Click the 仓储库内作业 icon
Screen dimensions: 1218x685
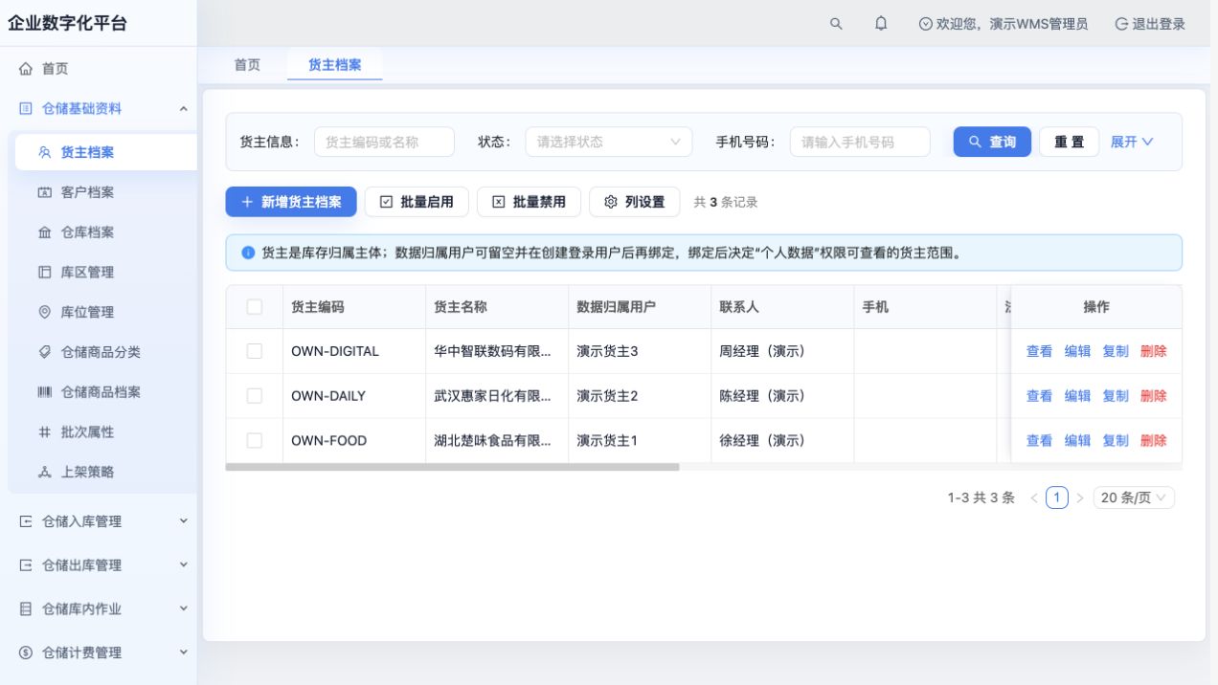26,608
